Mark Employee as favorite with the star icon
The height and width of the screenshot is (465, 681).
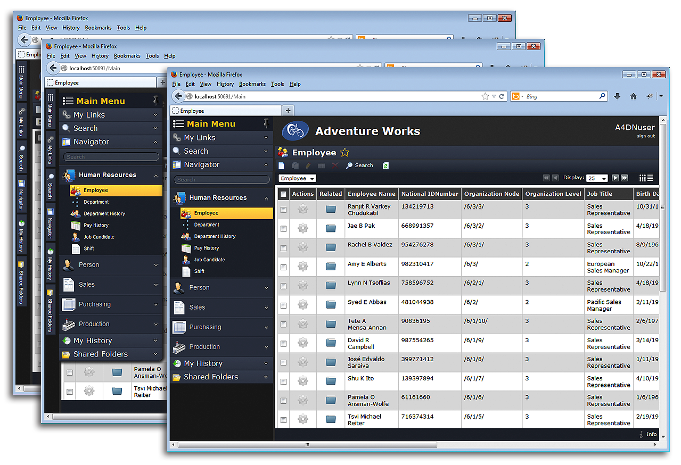pyautogui.click(x=345, y=152)
